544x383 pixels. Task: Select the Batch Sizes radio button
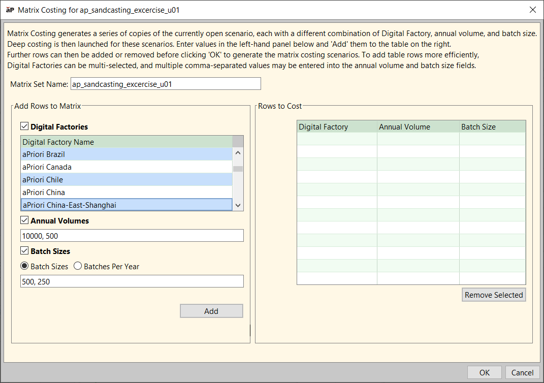pyautogui.click(x=24, y=266)
